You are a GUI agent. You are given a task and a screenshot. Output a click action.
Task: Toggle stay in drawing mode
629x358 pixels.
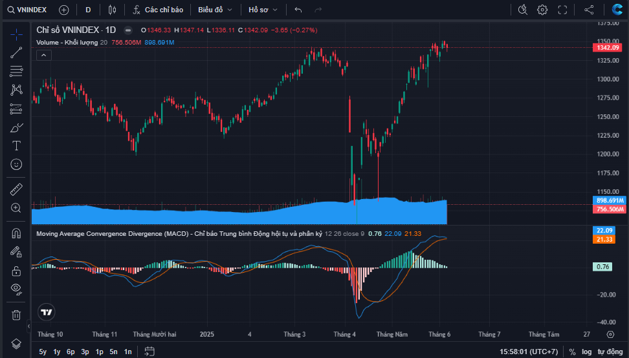coord(16,251)
